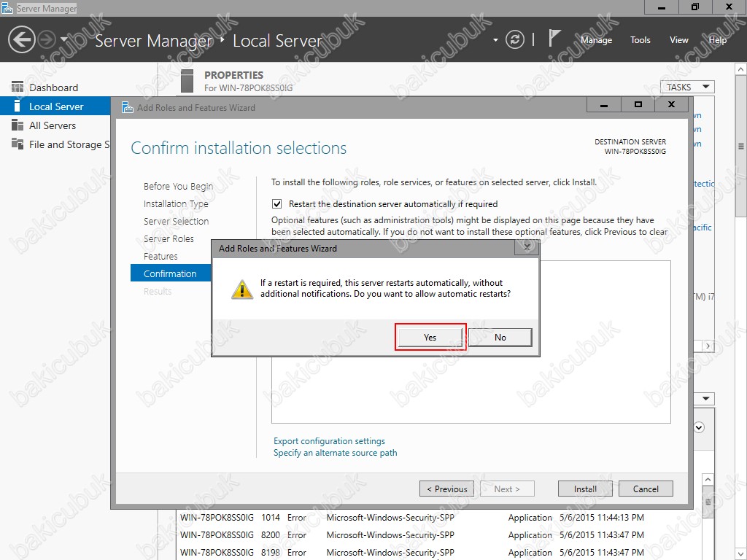This screenshot has height=560, width=747.
Task: Click the back navigation arrow in Server Manager
Action: [21, 39]
